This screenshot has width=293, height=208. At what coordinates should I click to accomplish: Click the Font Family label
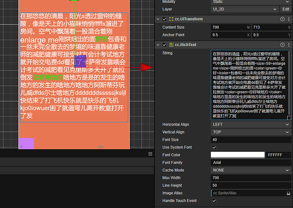[x=172, y=163]
